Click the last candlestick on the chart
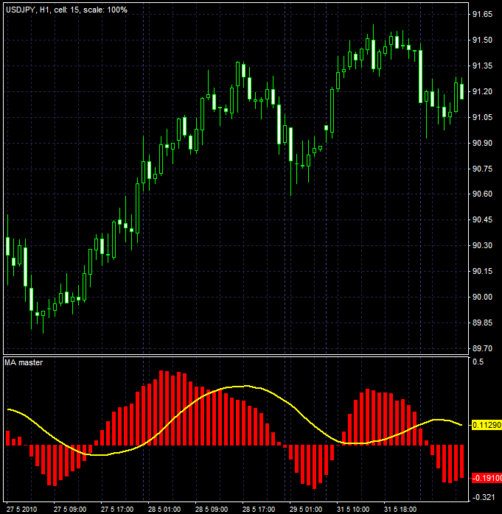502x514 pixels. click(462, 91)
